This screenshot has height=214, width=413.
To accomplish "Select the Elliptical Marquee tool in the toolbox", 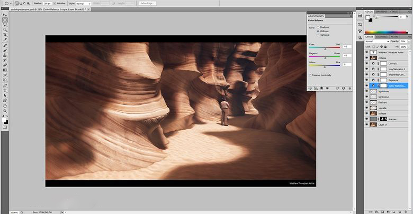I will [5, 20].
